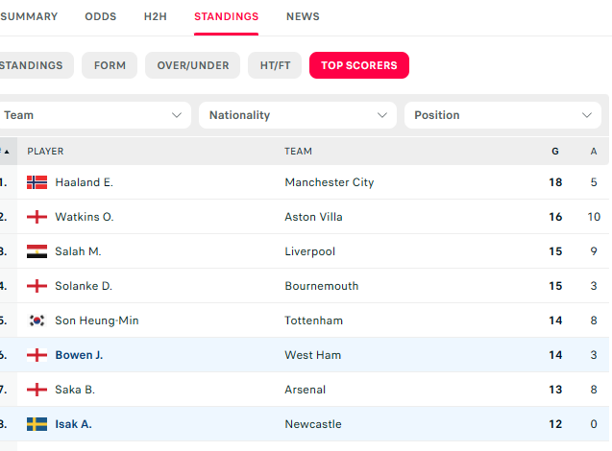Image resolution: width=612 pixels, height=451 pixels.
Task: Click Haaland's goal count 18
Action: pyautogui.click(x=555, y=182)
